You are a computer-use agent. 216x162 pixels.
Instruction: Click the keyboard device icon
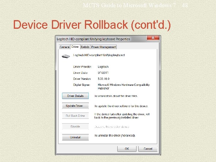66,56
